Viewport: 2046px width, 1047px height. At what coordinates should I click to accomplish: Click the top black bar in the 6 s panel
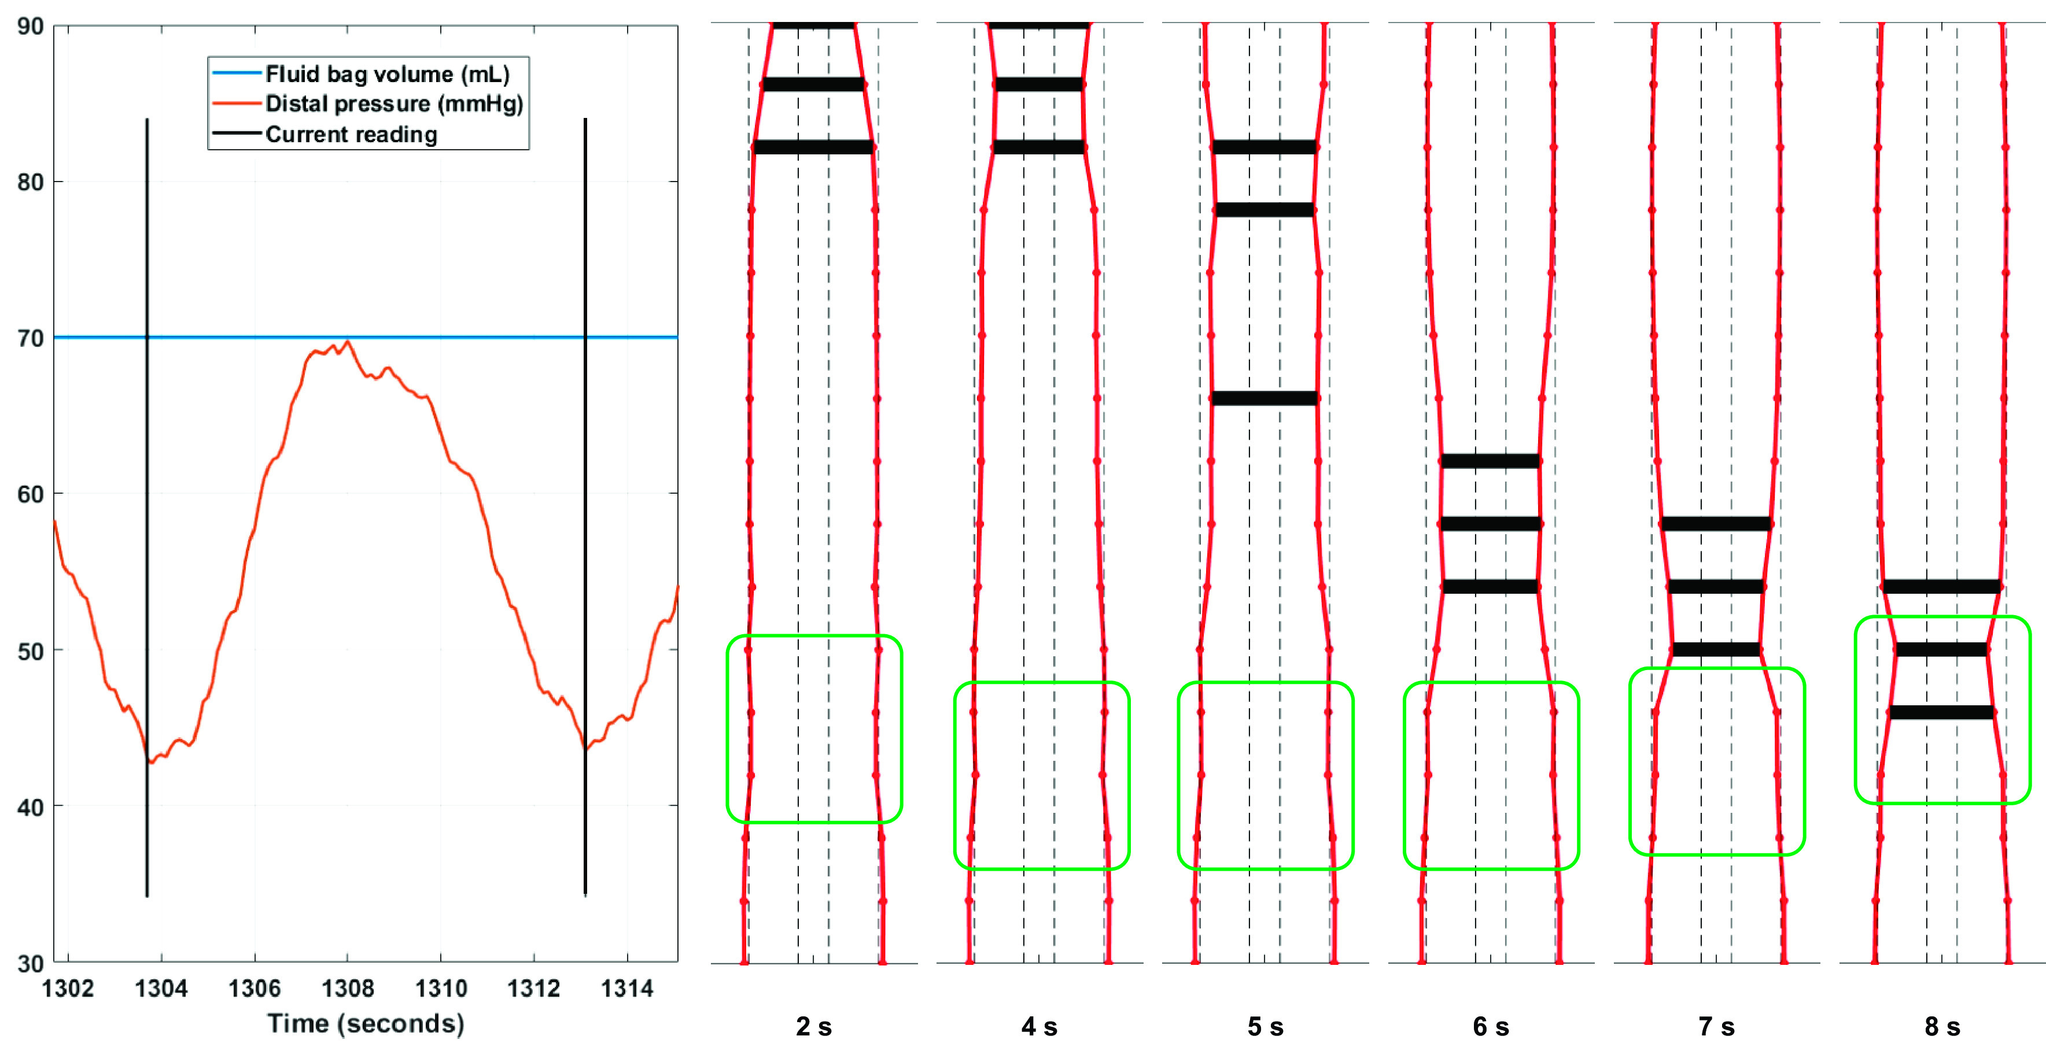tap(1490, 460)
